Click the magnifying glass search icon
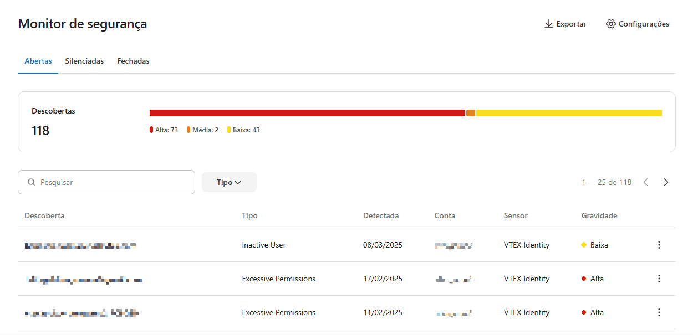Viewport: 693px width, 335px height. pyautogui.click(x=32, y=182)
